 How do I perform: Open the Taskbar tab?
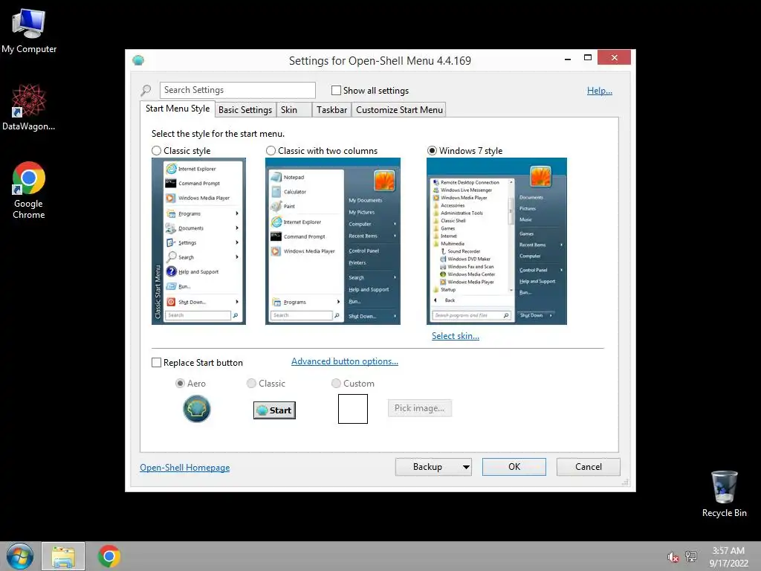click(331, 110)
